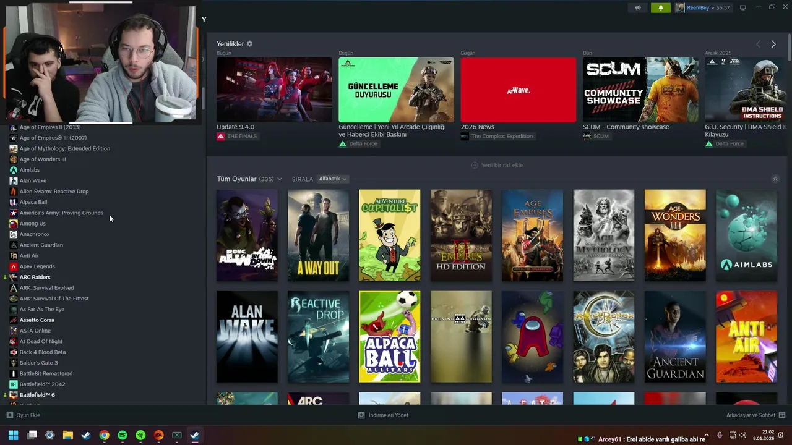Expand the ReemBey account menu arrow

coord(713,8)
